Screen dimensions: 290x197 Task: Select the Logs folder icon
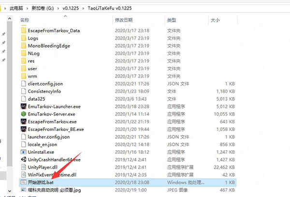24,38
